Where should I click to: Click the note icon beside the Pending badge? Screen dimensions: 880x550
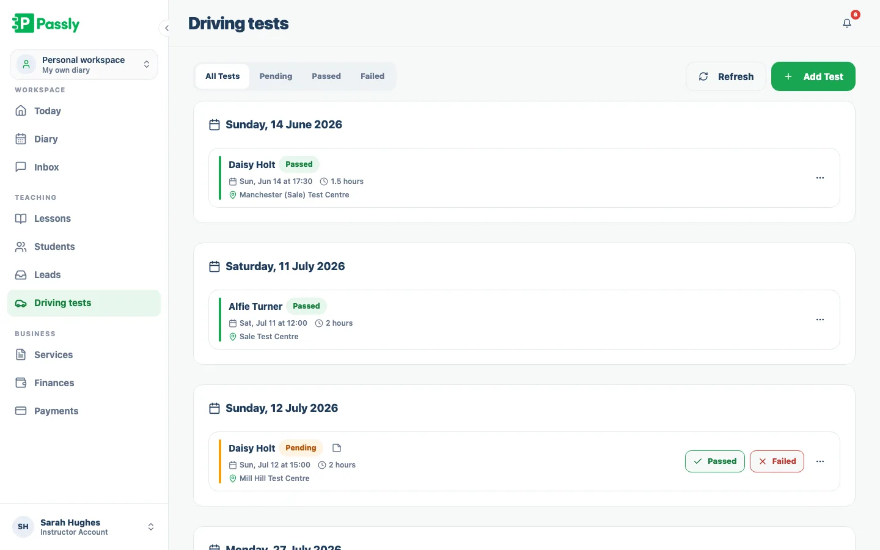(x=336, y=448)
